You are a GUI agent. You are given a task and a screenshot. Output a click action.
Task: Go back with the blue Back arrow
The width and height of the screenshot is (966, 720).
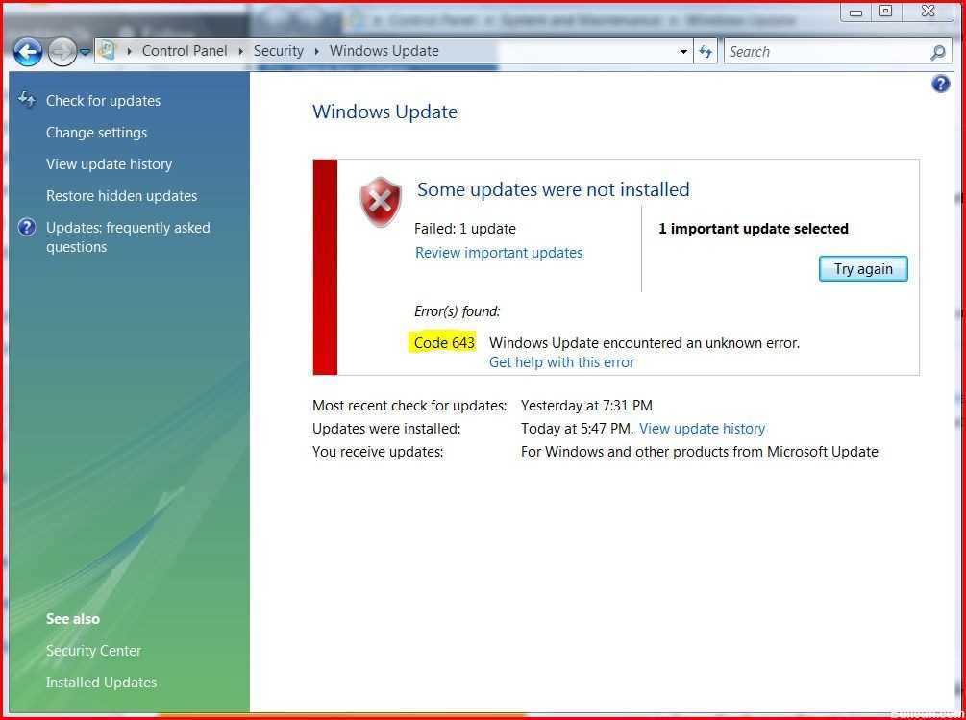point(28,52)
